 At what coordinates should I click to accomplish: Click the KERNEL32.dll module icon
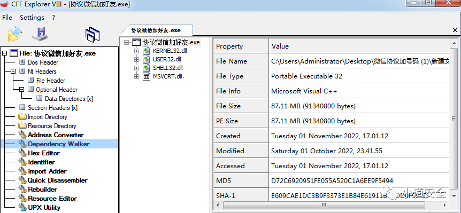pos(147,51)
